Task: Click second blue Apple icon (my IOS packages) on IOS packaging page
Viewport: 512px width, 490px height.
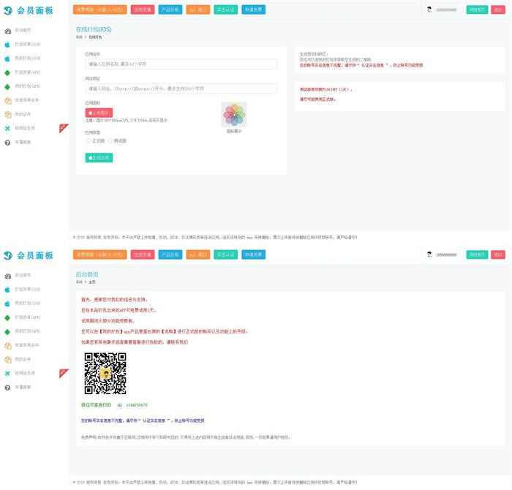Action: click(x=7, y=59)
